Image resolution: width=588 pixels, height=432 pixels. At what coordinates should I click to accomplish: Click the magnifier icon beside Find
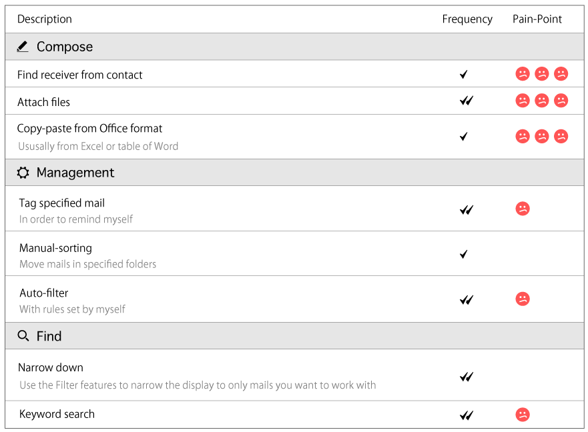tap(23, 336)
